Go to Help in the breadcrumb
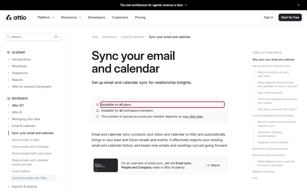The width and height of the screenshot is (307, 191). coord(95,37)
